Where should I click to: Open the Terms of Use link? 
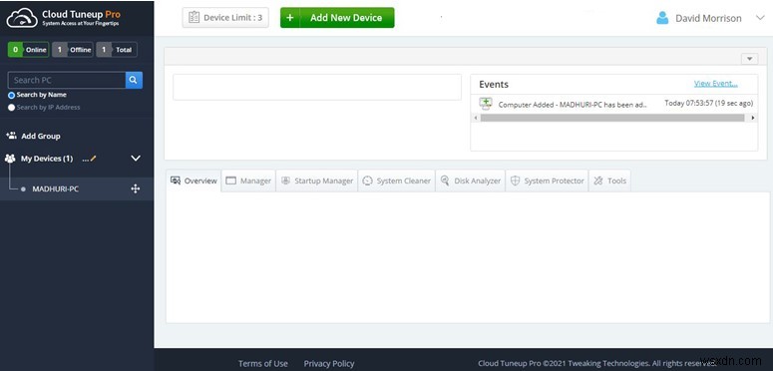click(x=262, y=364)
